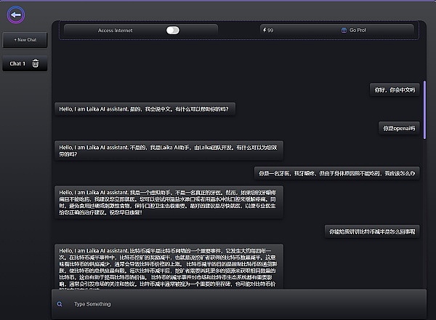Click the user message asking about Chinese
Image resolution: width=436 pixels, height=320 pixels.
click(x=395, y=89)
